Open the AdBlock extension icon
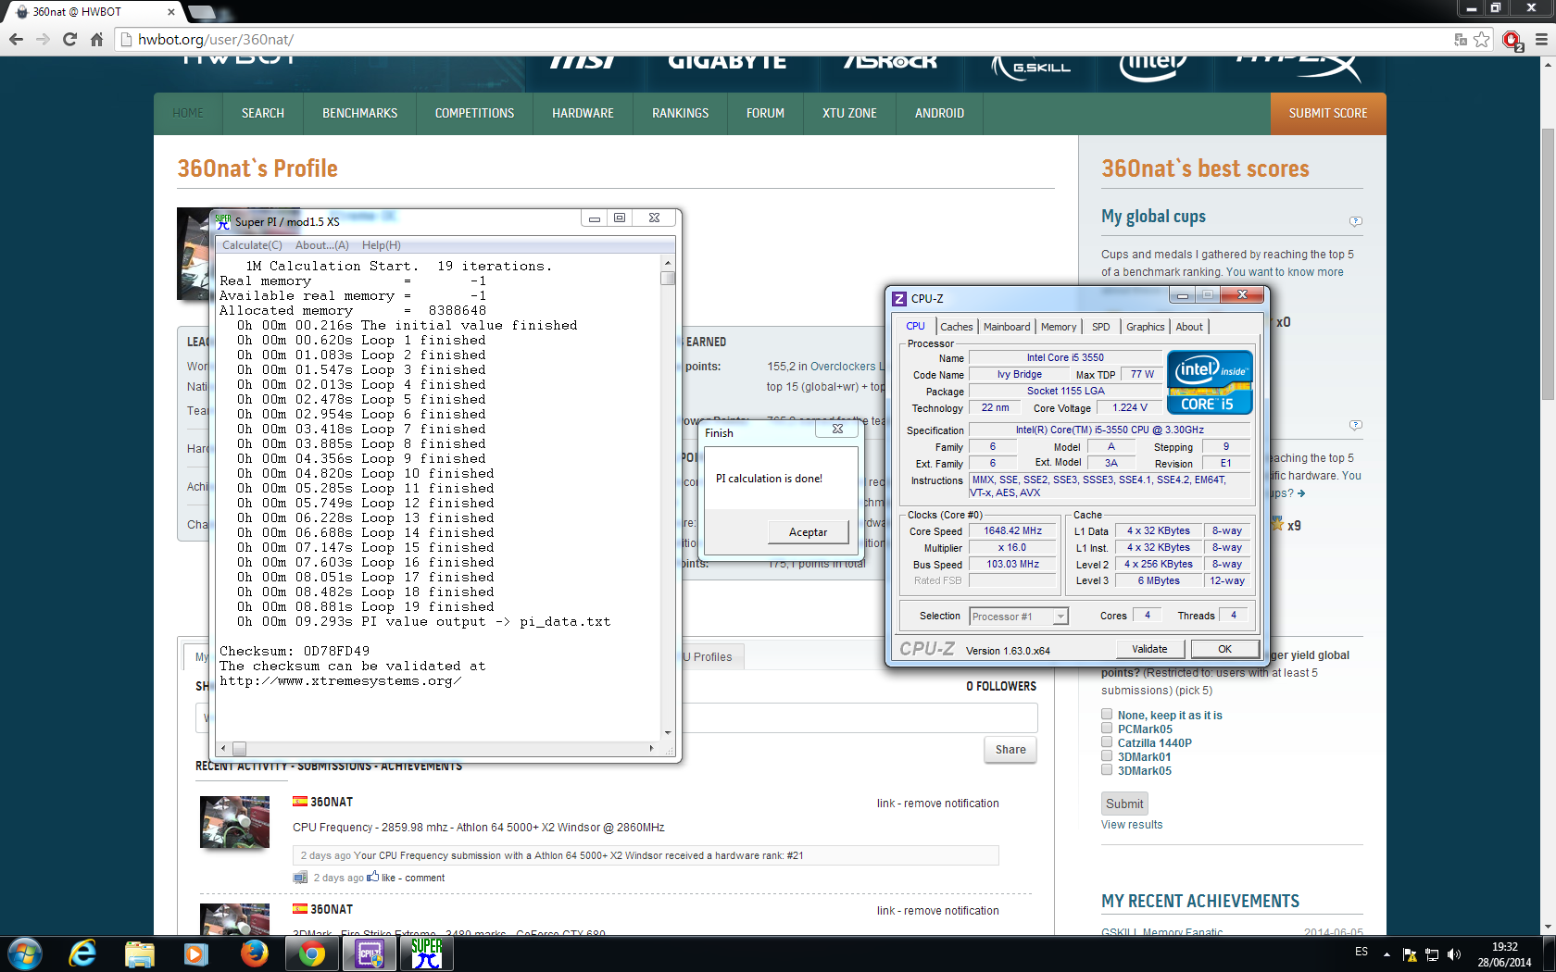The height and width of the screenshot is (972, 1556). pyautogui.click(x=1512, y=40)
